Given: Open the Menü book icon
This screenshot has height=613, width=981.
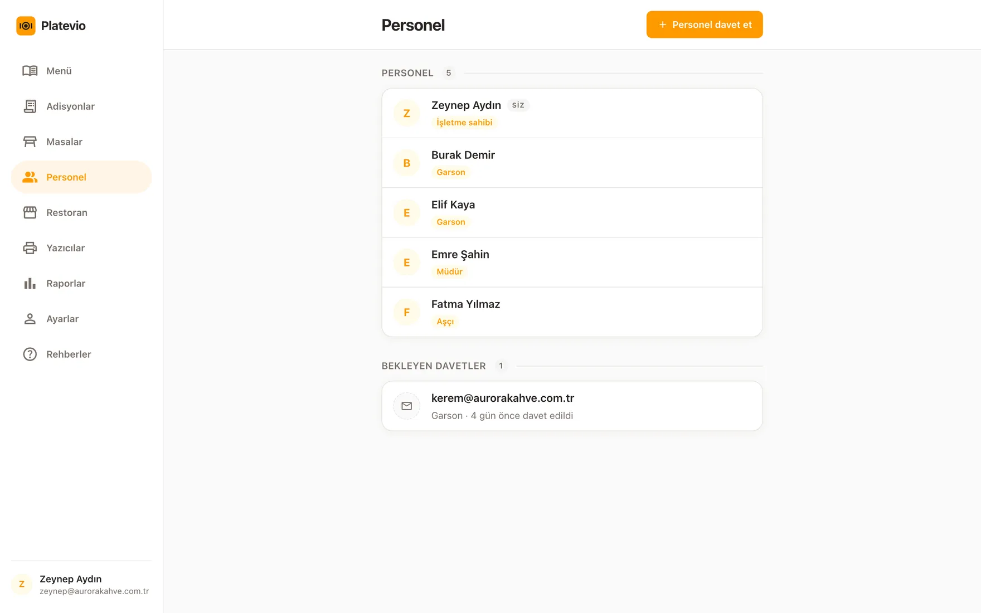Looking at the screenshot, I should (x=30, y=71).
